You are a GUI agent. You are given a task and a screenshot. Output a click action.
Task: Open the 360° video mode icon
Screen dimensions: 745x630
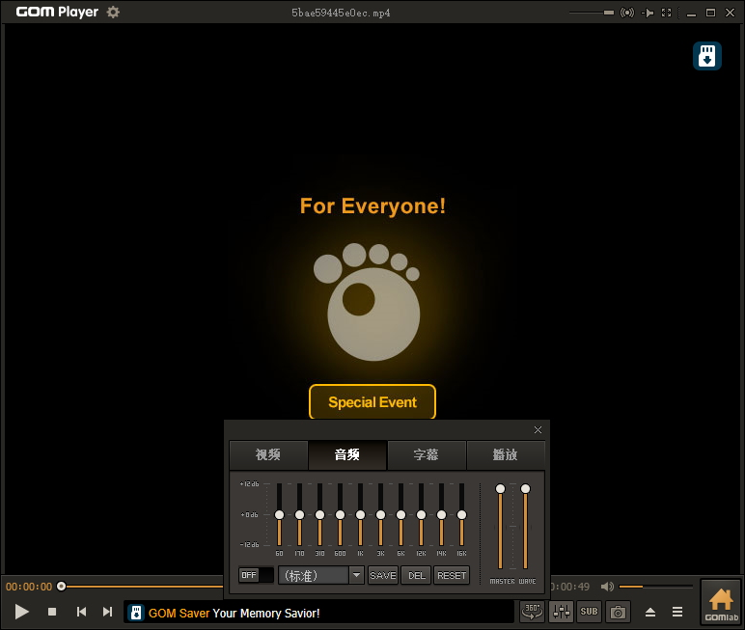tap(532, 611)
